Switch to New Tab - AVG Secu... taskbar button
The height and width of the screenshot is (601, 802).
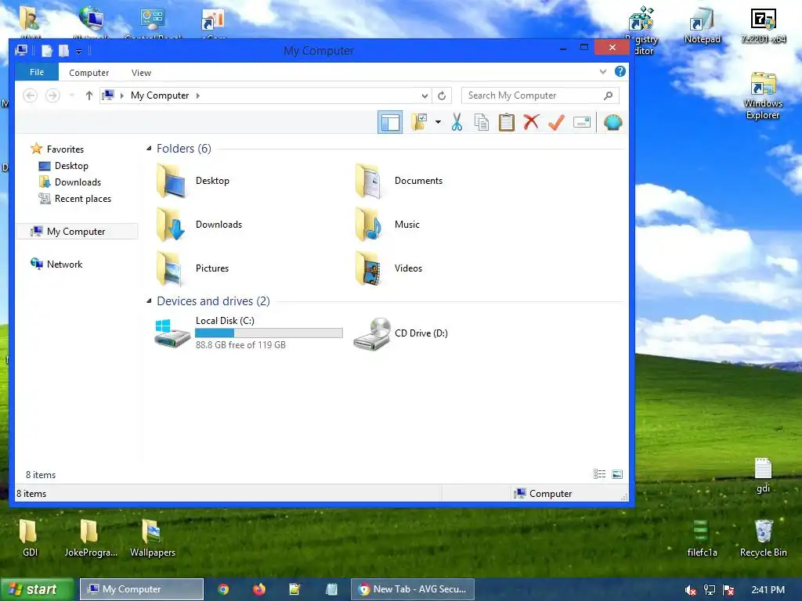pyautogui.click(x=412, y=589)
